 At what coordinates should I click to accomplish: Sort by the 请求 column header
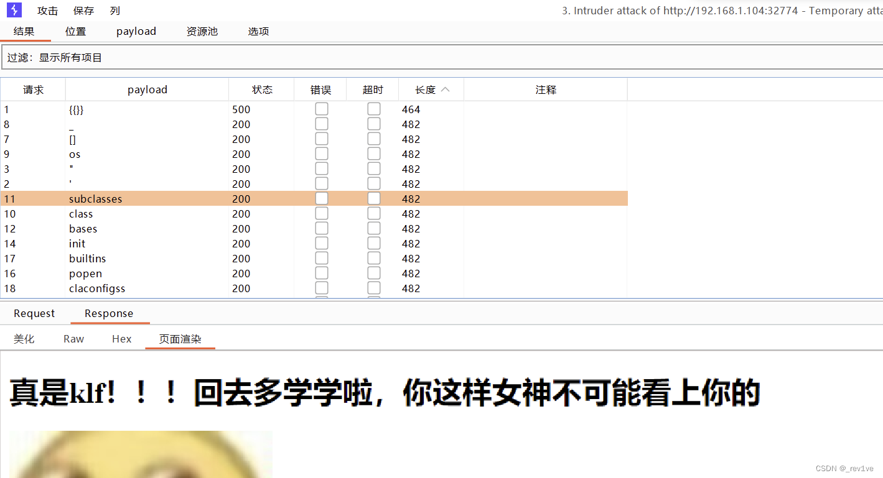[34, 90]
